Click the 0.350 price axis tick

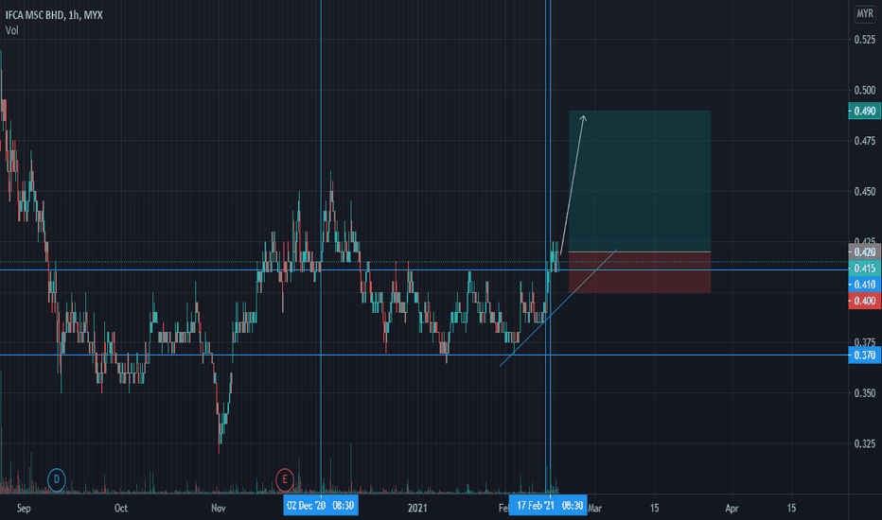point(865,393)
